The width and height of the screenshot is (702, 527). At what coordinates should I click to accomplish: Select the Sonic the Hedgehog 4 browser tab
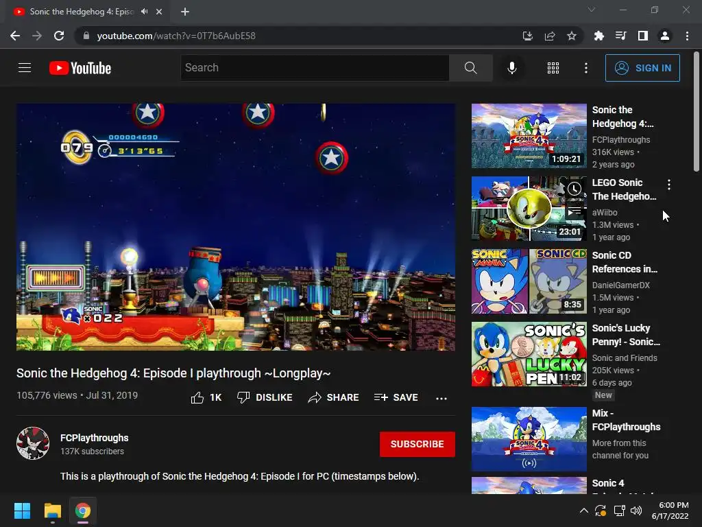[x=82, y=12]
